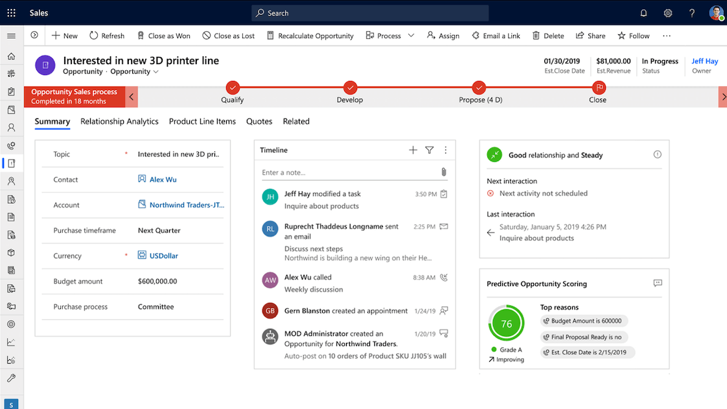Click Recalculate Opportunity
727x409 pixels.
[310, 36]
